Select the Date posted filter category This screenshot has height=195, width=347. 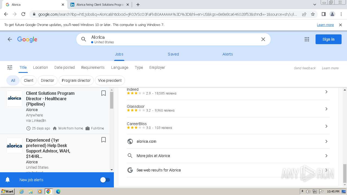coord(65,67)
